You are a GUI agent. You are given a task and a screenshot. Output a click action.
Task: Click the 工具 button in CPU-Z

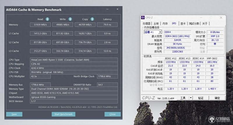pos(183,98)
